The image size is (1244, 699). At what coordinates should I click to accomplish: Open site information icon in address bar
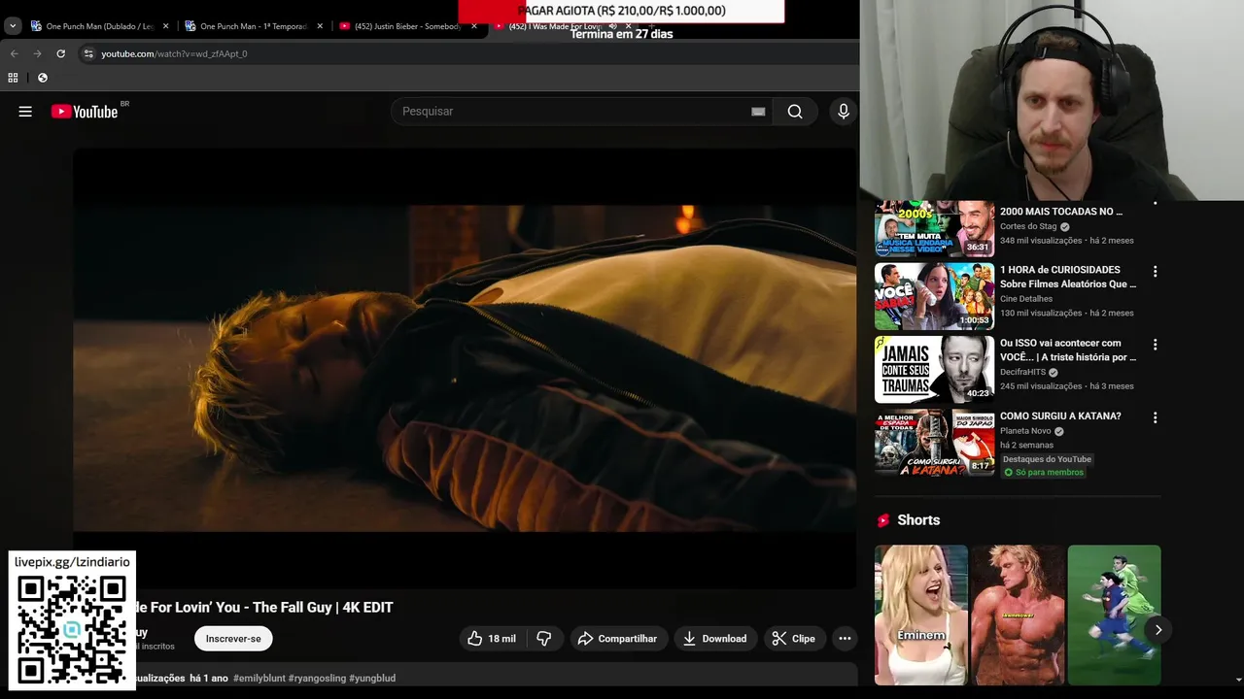[88, 53]
